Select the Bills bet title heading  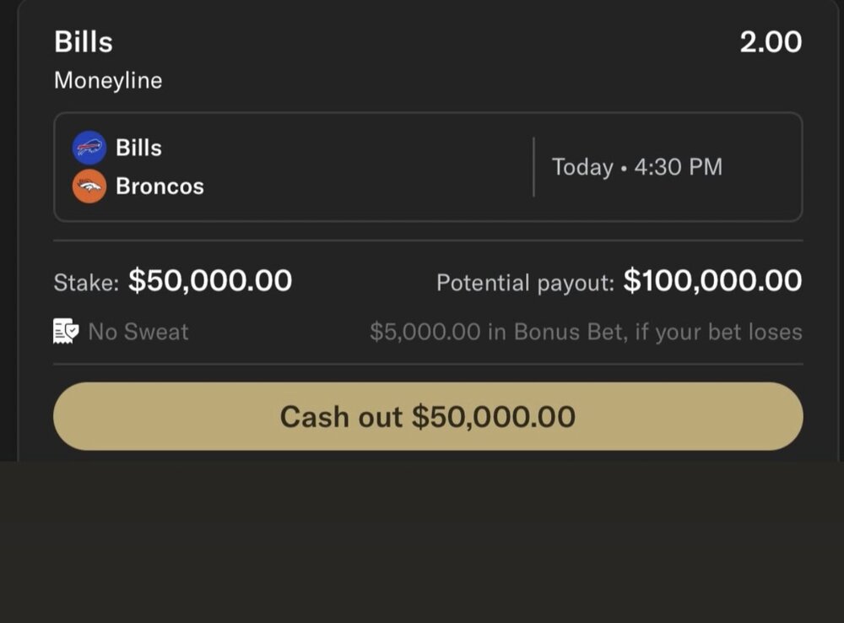pyautogui.click(x=84, y=42)
